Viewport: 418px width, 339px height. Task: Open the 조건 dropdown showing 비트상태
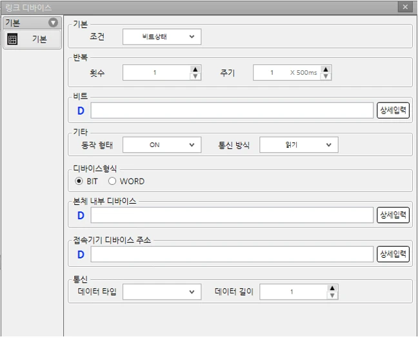162,37
